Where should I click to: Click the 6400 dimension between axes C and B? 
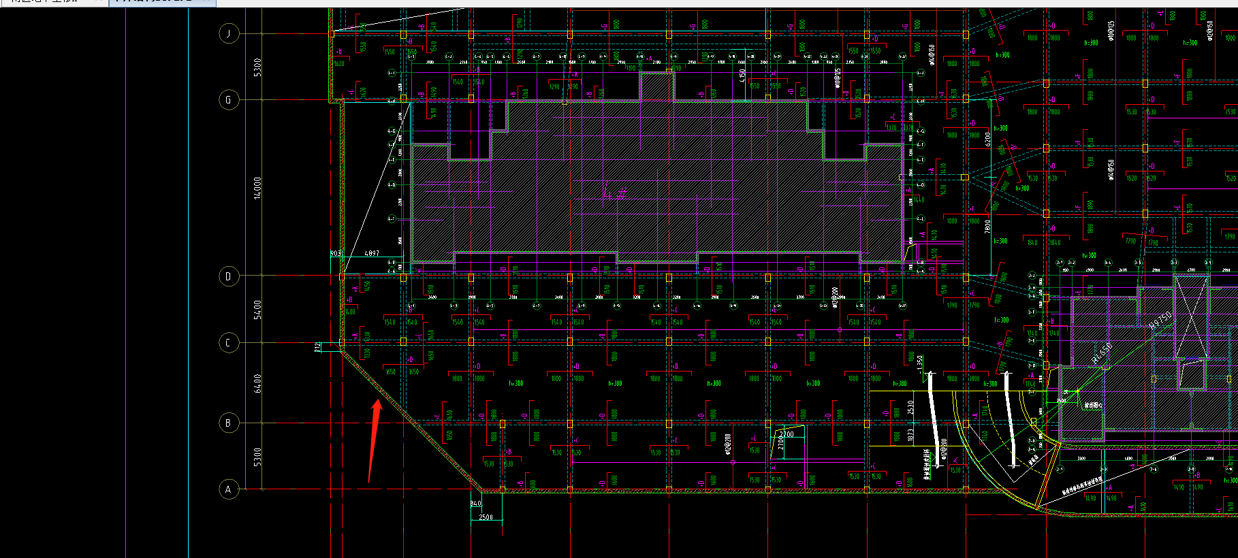pyautogui.click(x=257, y=383)
